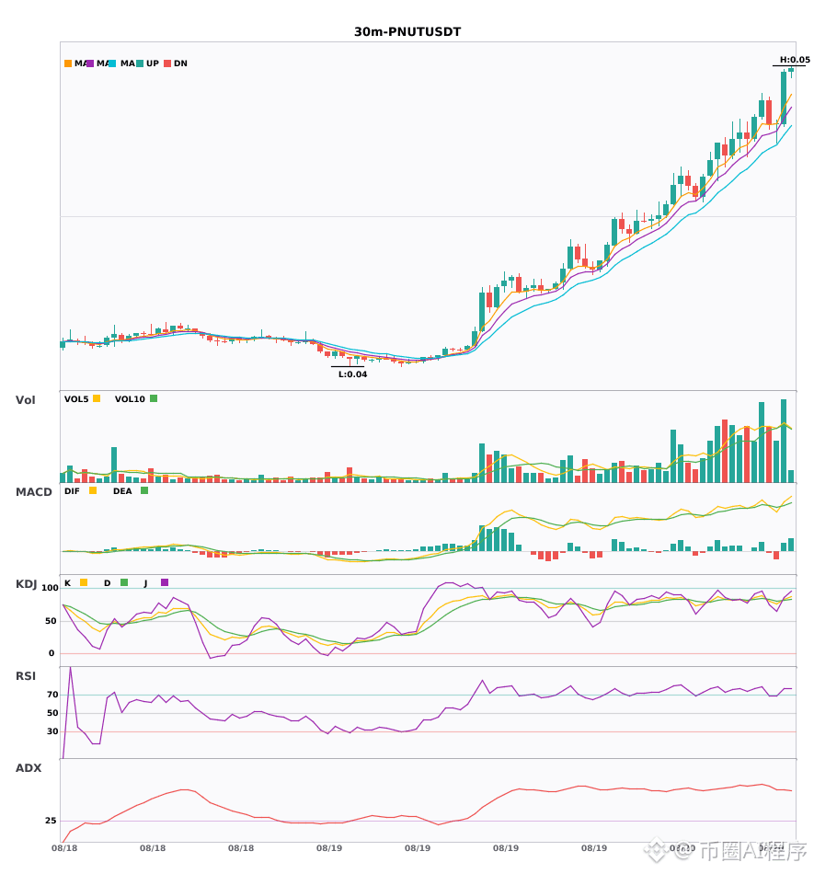
Task: Click the 25 value on ADX axis
Action: [x=51, y=821]
